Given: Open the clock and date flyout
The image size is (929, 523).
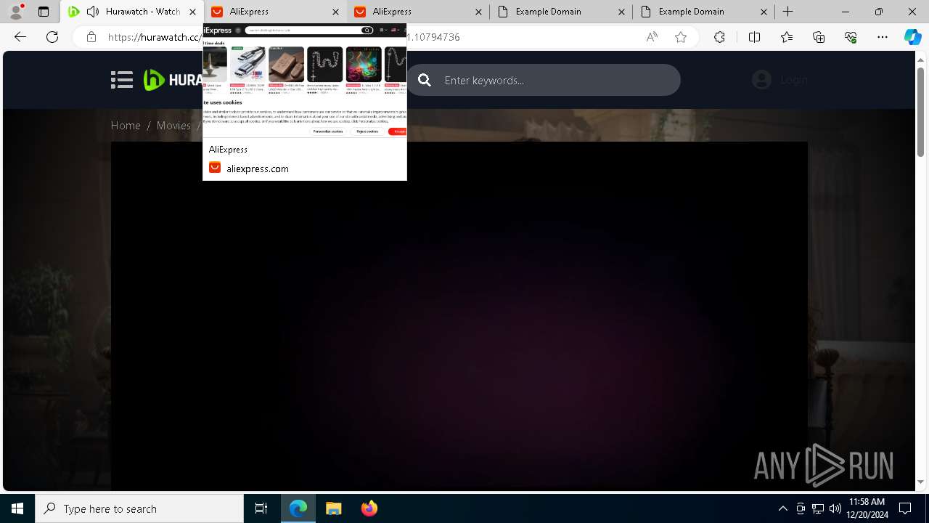Looking at the screenshot, I should click(x=867, y=508).
